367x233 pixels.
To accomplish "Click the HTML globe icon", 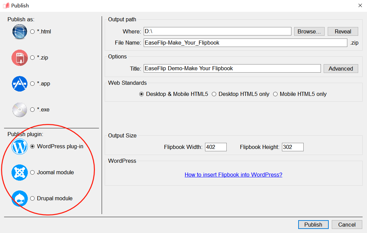I will pyautogui.click(x=19, y=32).
